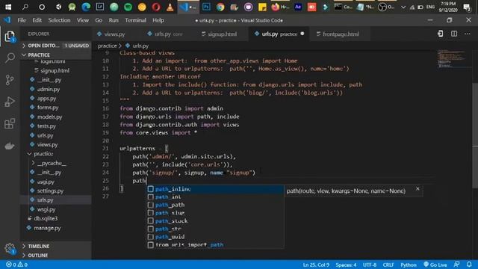Viewport: 478px width, 269px height.
Task: Click the practice breadcrumb segment
Action: point(107,46)
